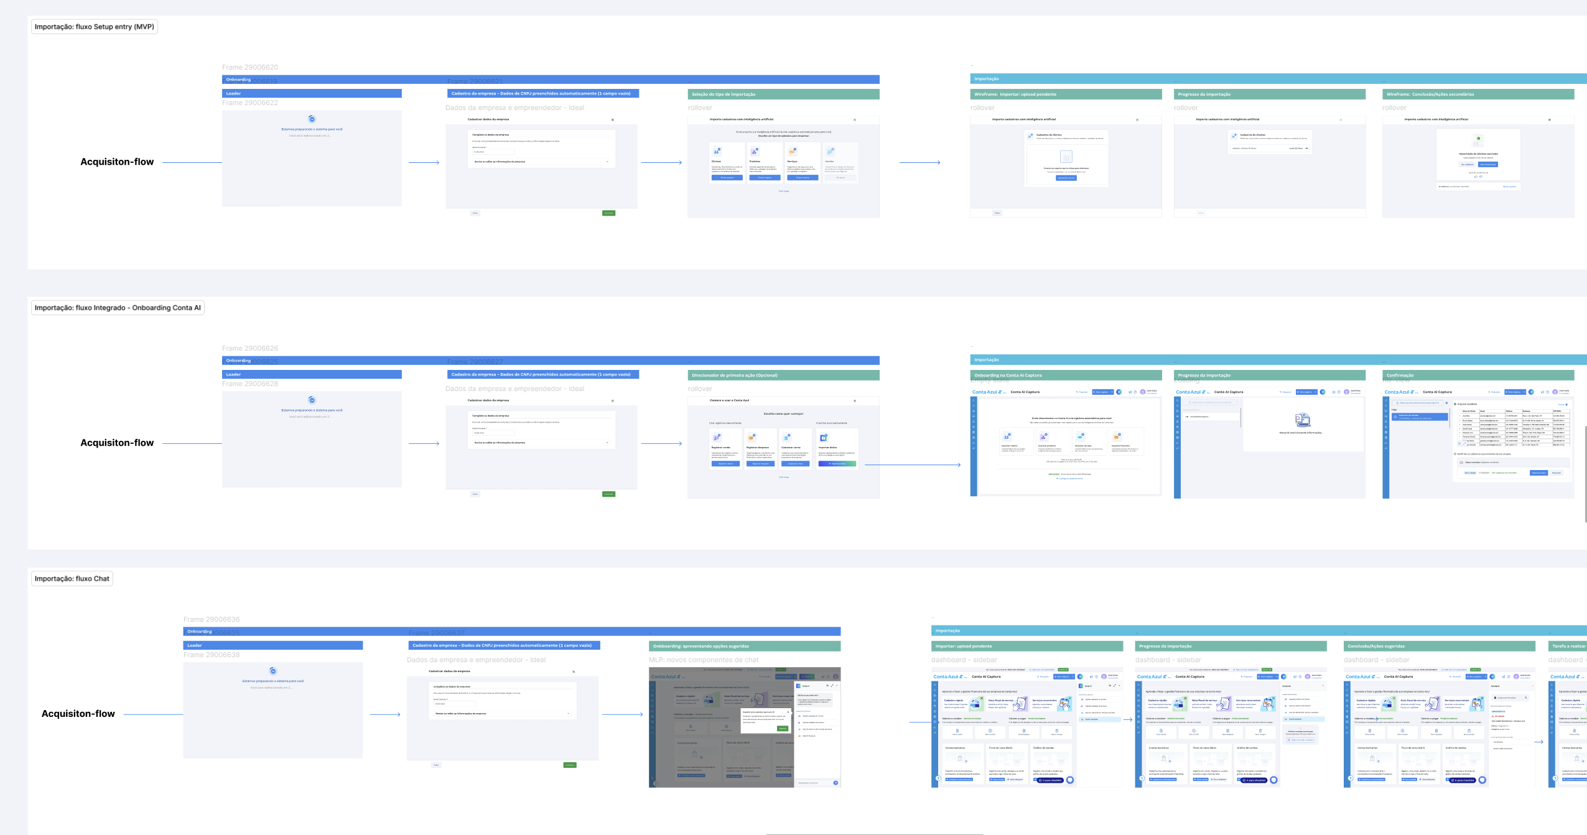
Task: Click the loader spinner icon in the Setup entry flow
Action: pos(312,119)
